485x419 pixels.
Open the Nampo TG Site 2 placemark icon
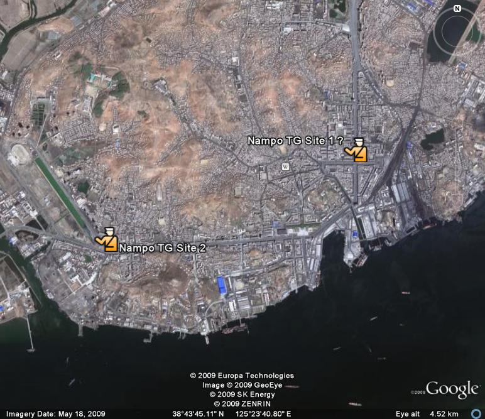point(106,239)
